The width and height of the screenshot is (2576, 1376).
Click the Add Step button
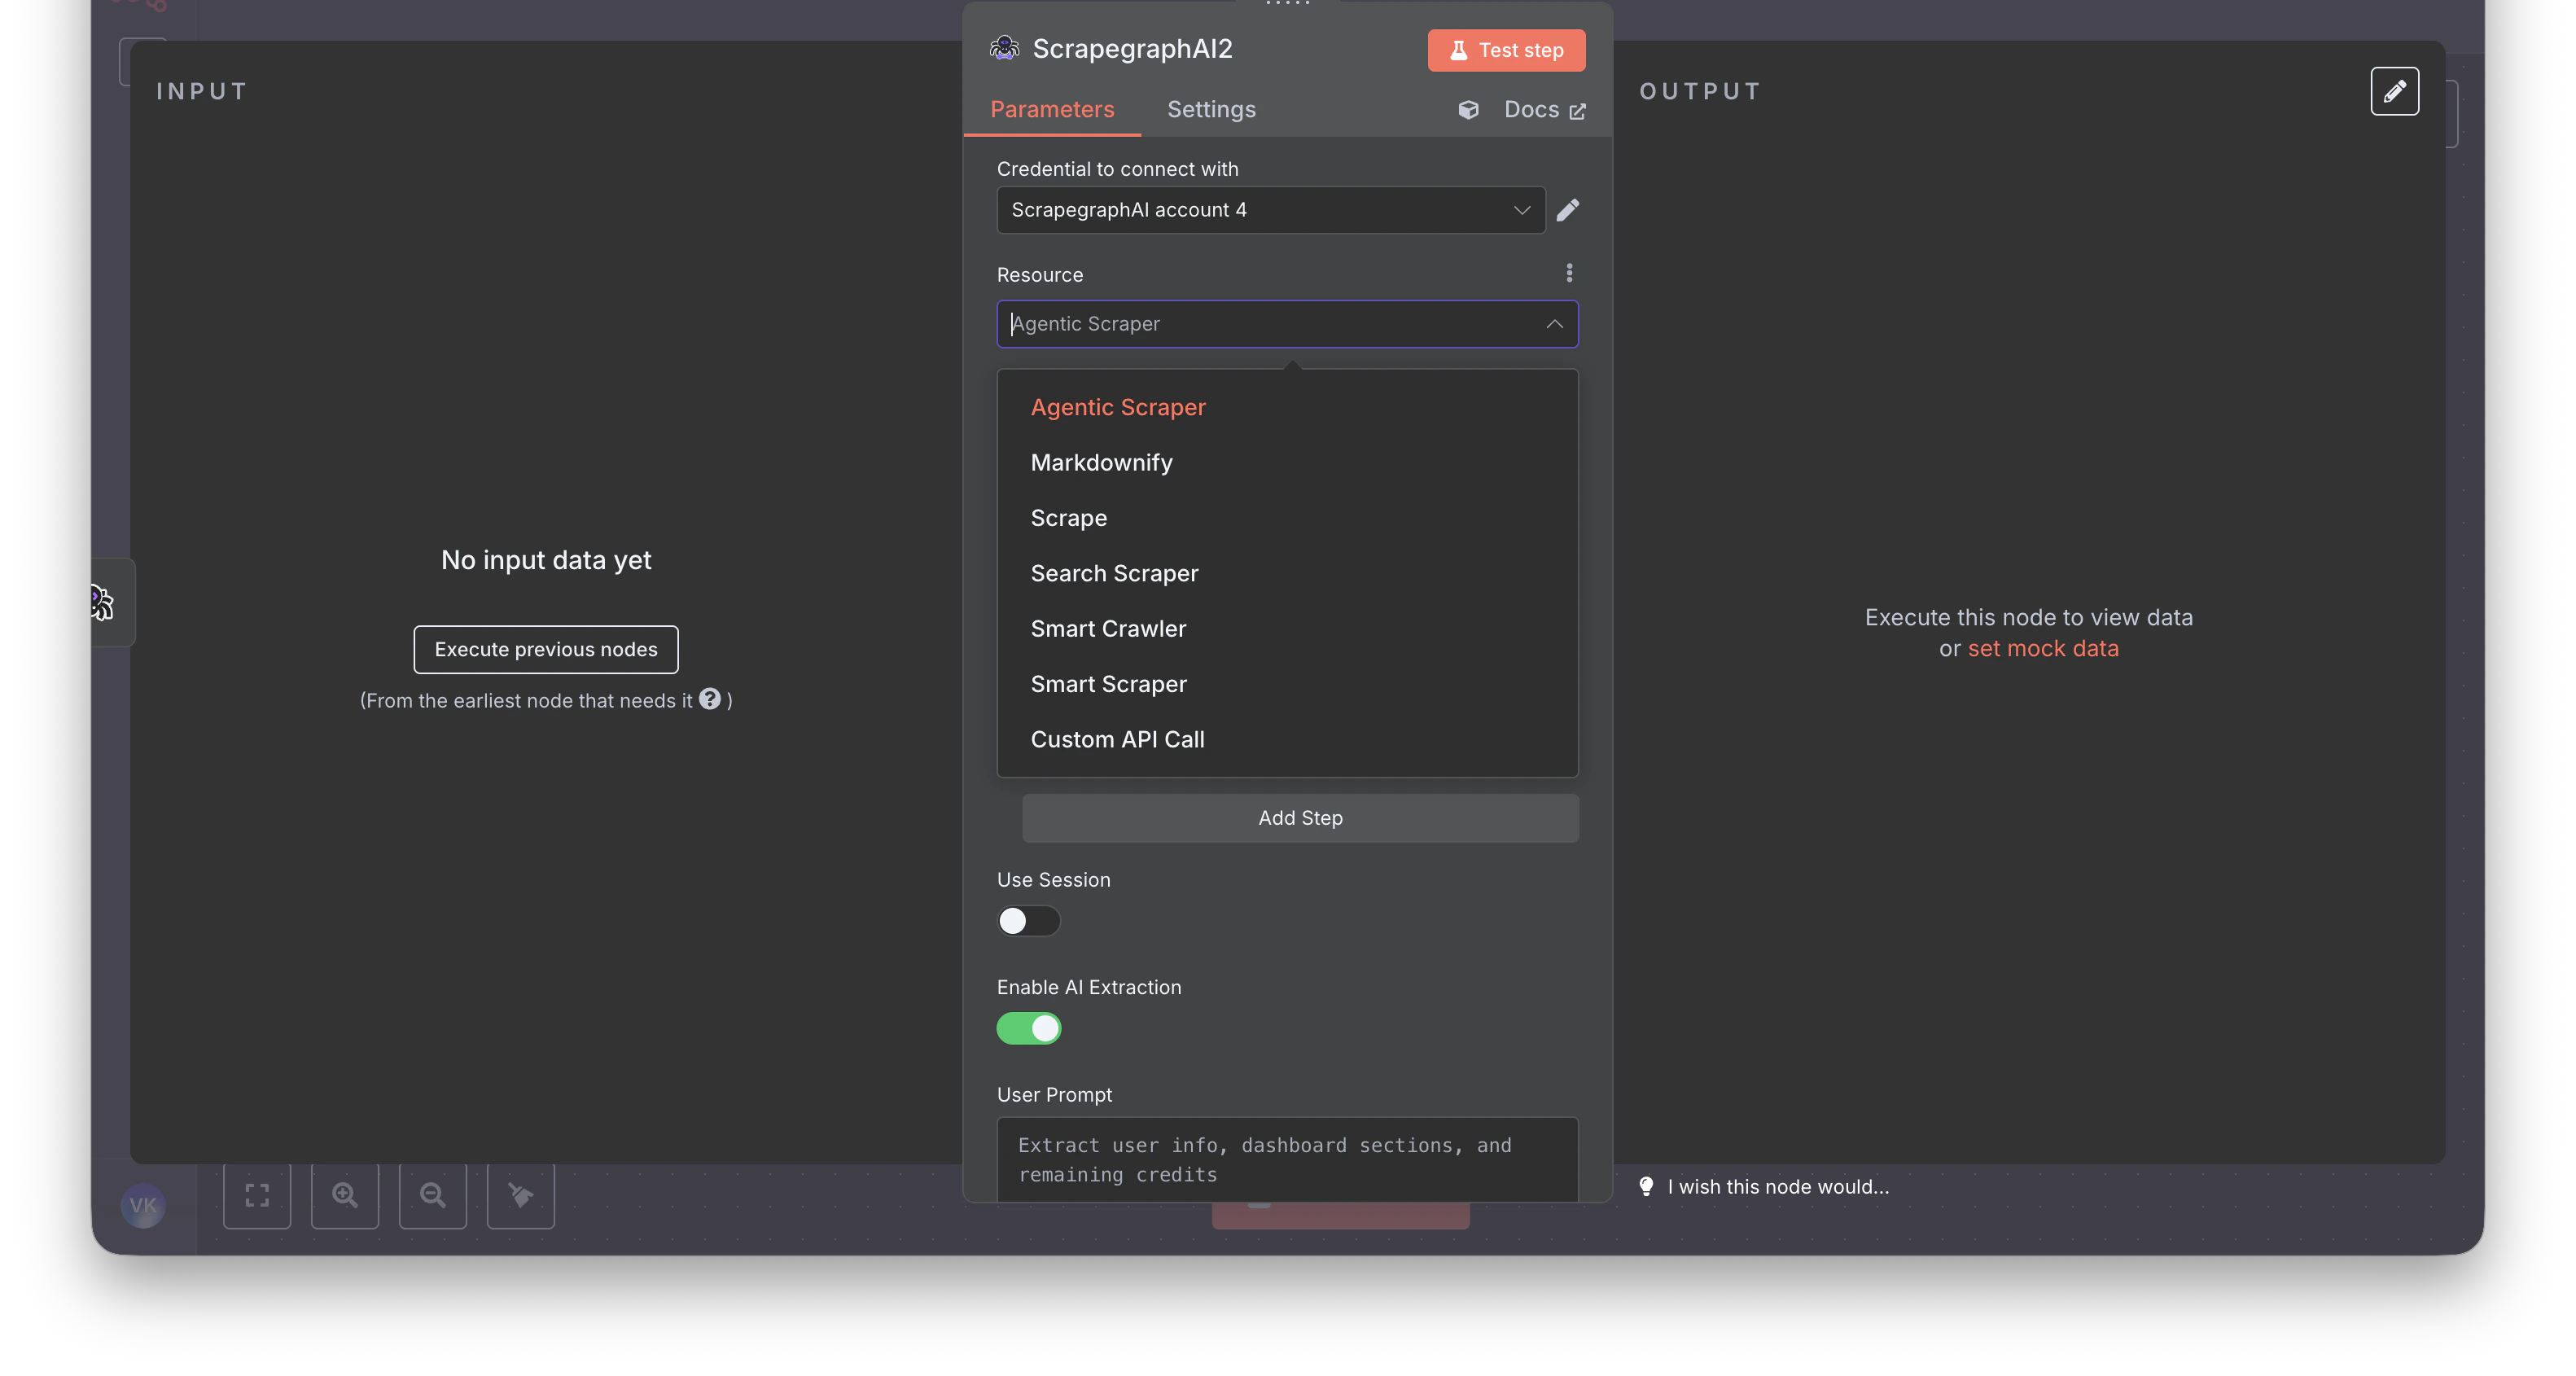[x=1300, y=817]
